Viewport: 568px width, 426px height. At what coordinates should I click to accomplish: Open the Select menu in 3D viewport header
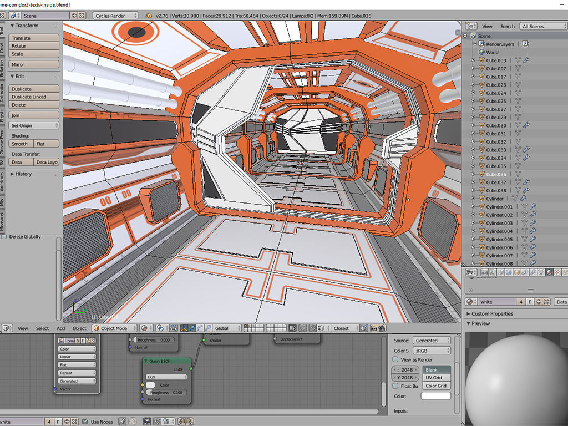[42, 328]
